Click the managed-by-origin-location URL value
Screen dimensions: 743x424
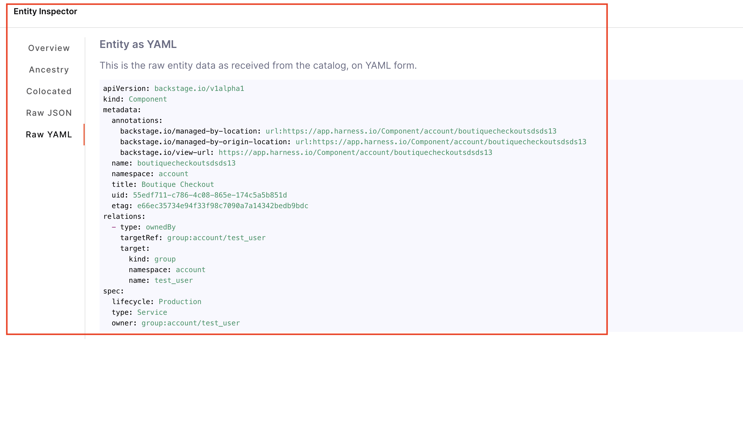pyautogui.click(x=441, y=142)
